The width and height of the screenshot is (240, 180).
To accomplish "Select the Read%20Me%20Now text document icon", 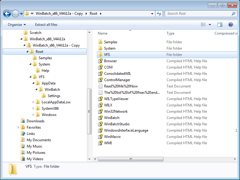I will pyautogui.click(x=100, y=86).
